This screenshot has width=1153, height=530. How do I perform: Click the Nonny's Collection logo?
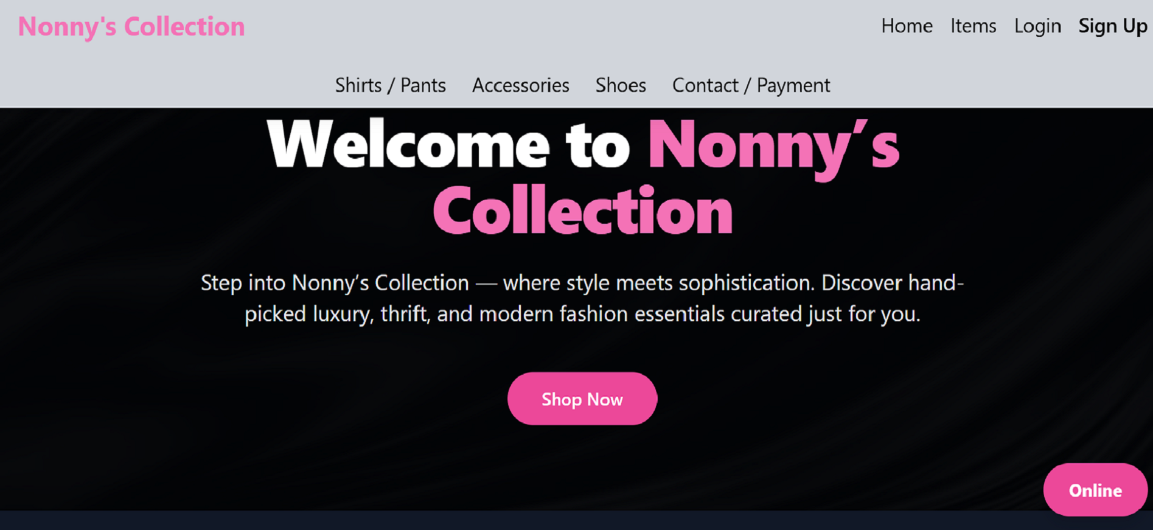pyautogui.click(x=131, y=26)
